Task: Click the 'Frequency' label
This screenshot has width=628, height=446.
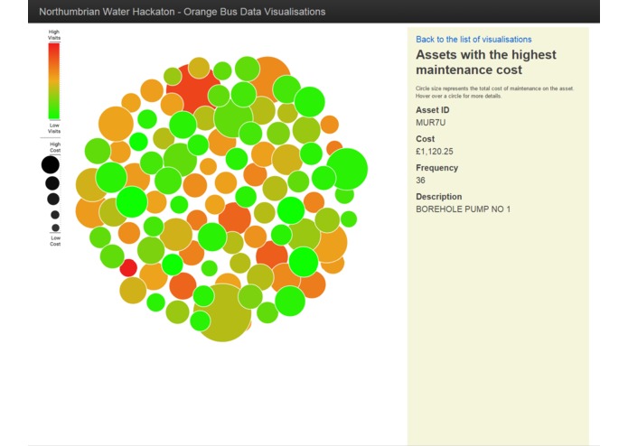Action: (x=437, y=168)
